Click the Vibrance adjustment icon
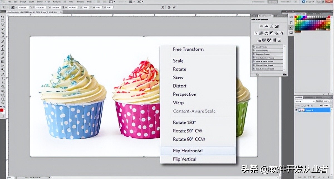334x179 pixels. (256, 33)
